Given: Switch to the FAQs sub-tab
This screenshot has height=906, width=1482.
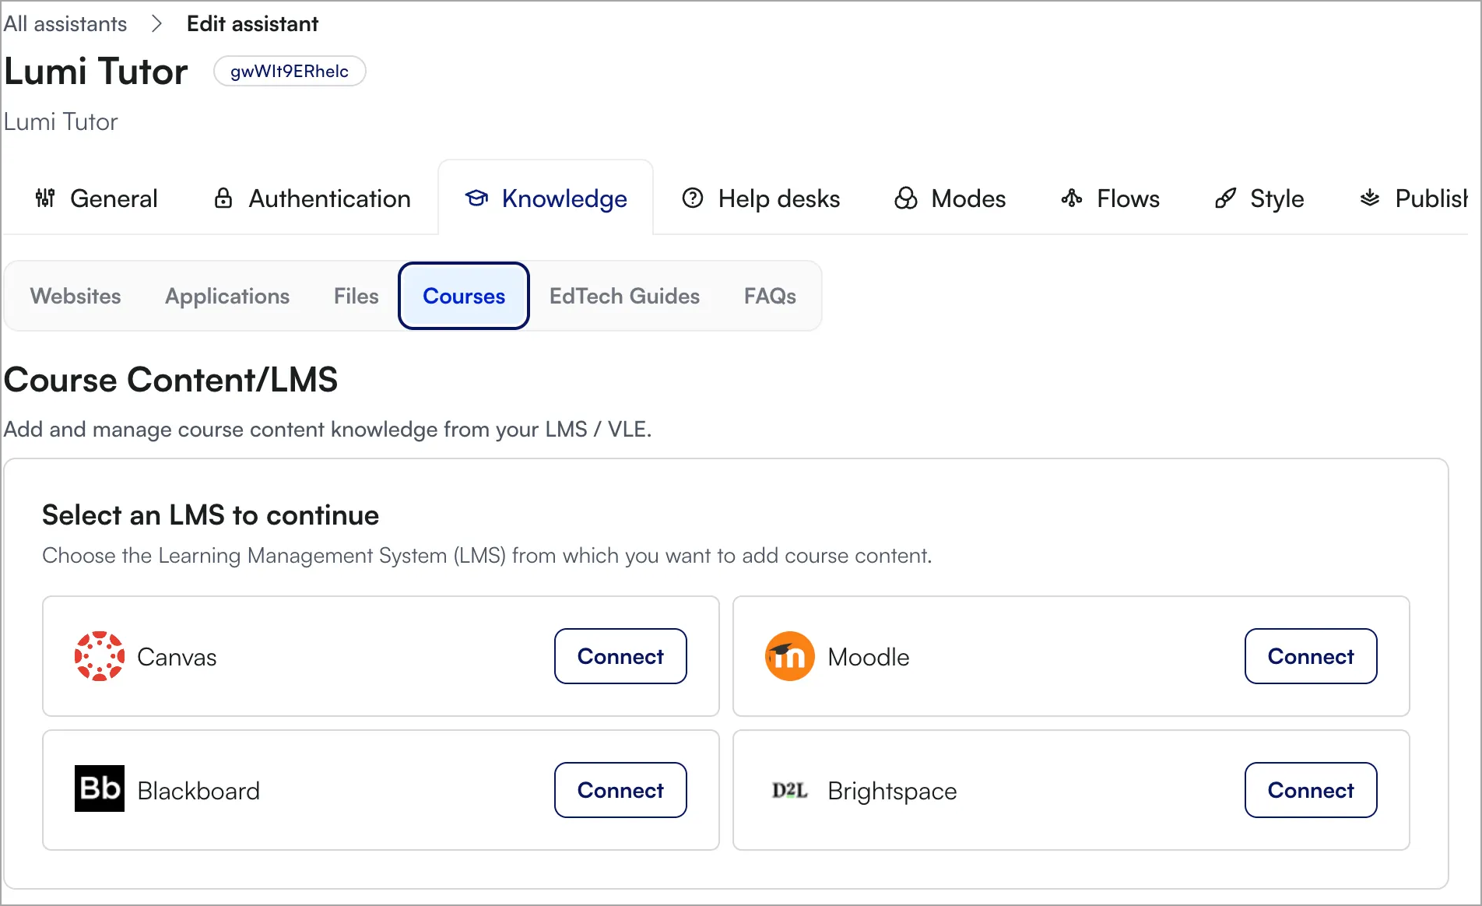Looking at the screenshot, I should 770,296.
